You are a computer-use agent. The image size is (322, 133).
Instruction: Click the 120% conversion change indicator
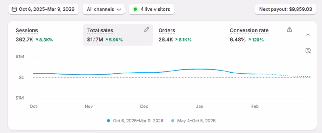[256, 40]
